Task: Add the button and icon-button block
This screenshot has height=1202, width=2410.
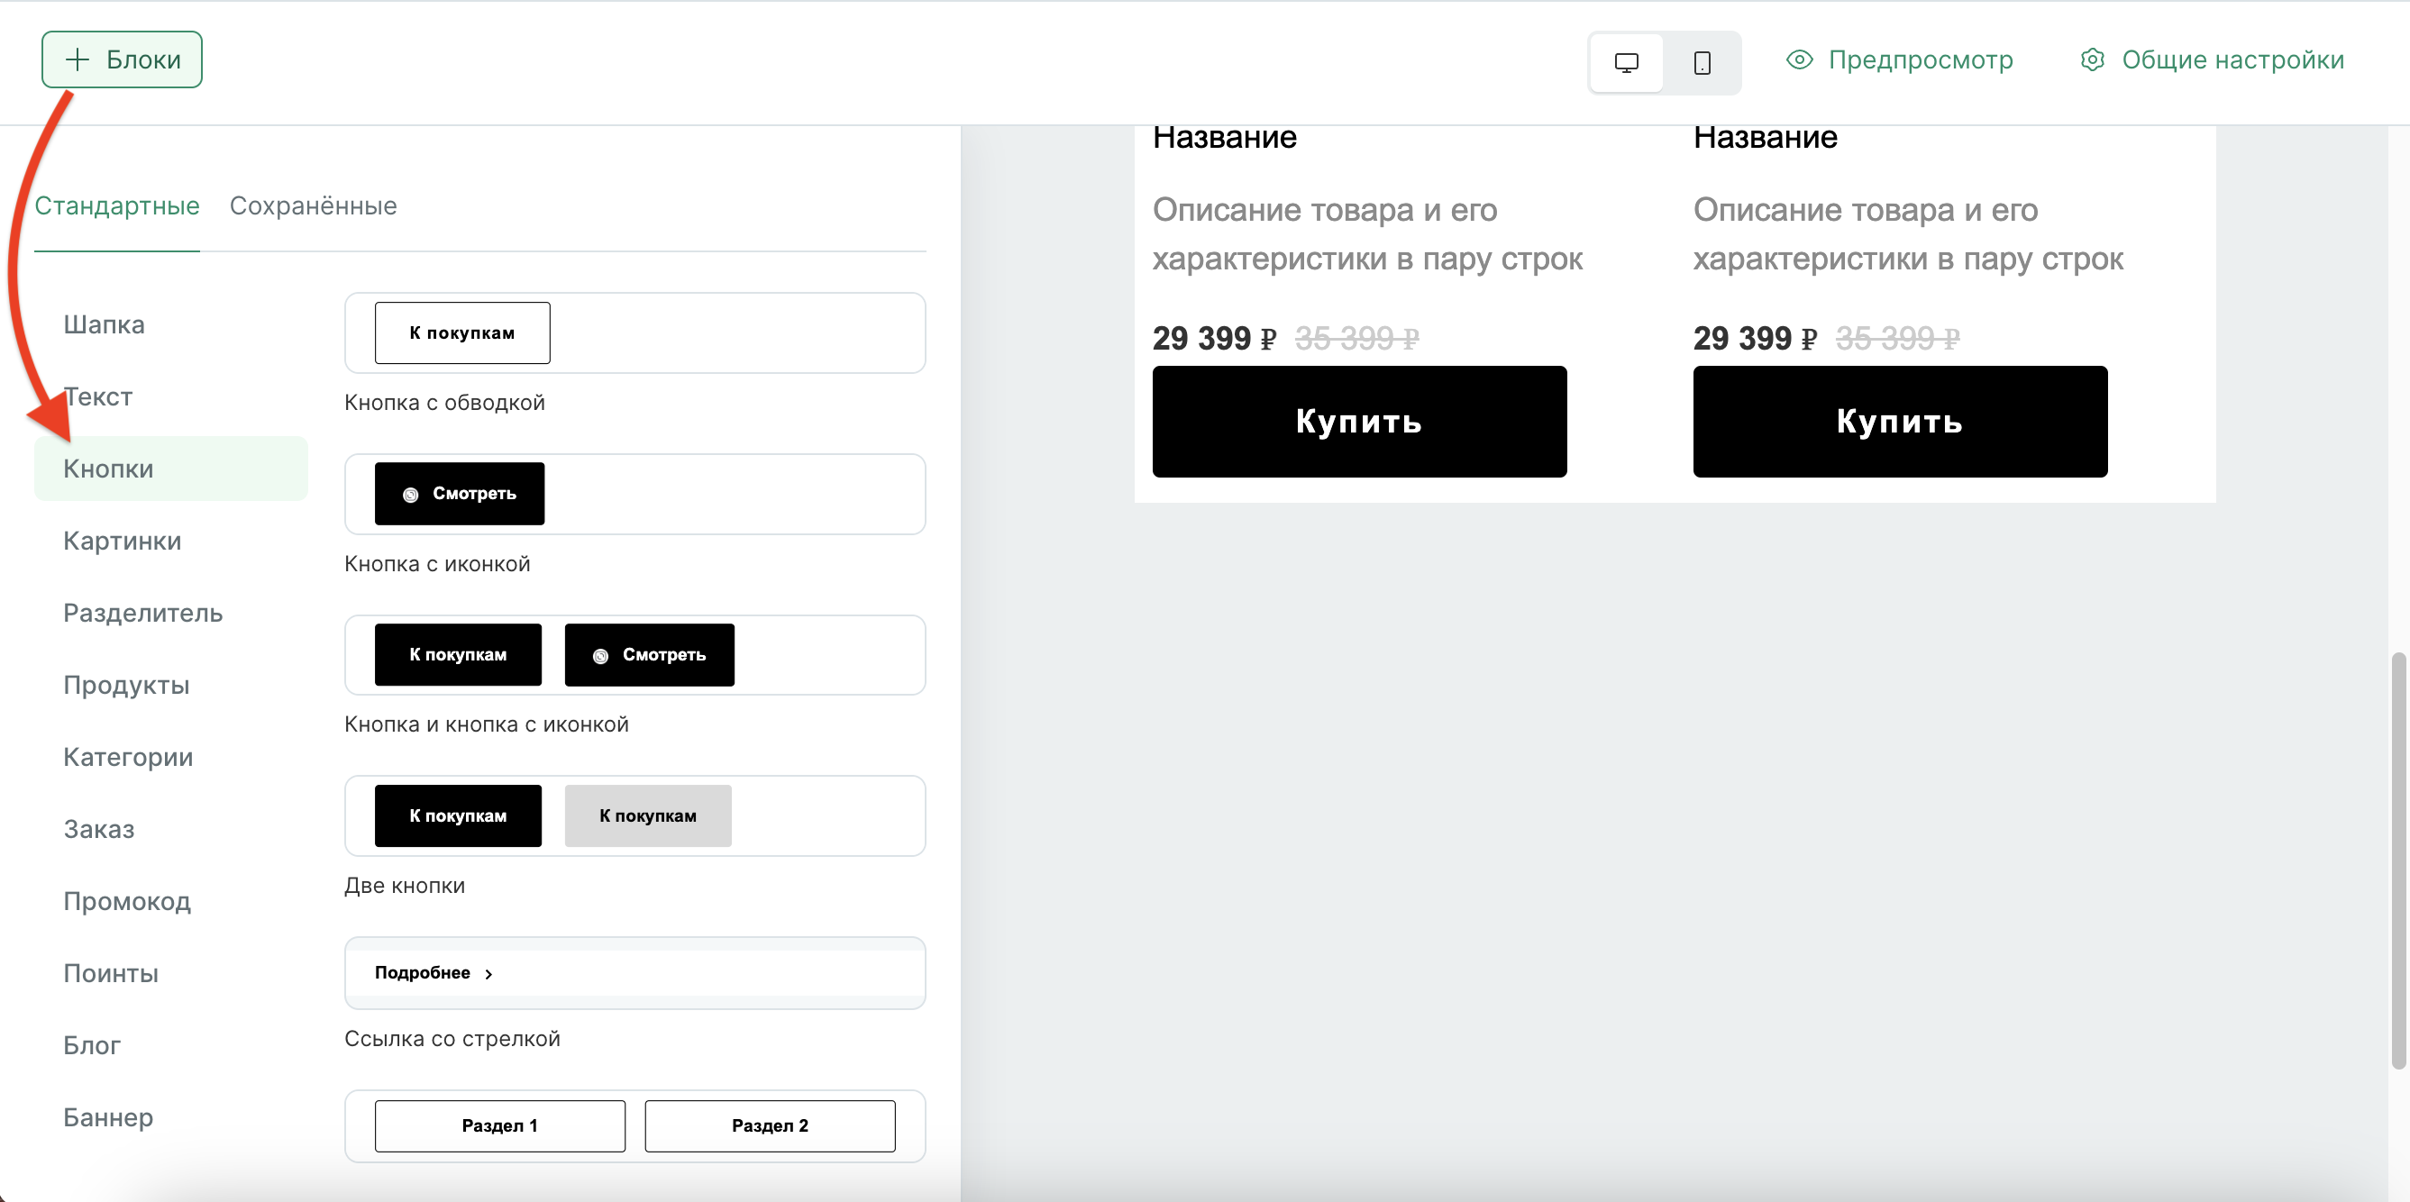Action: pyautogui.click(x=635, y=655)
